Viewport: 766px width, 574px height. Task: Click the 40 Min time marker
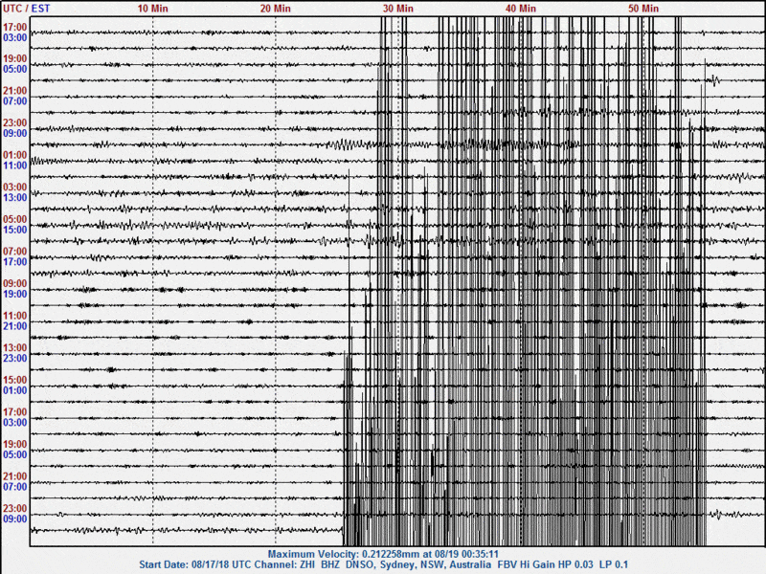(520, 9)
